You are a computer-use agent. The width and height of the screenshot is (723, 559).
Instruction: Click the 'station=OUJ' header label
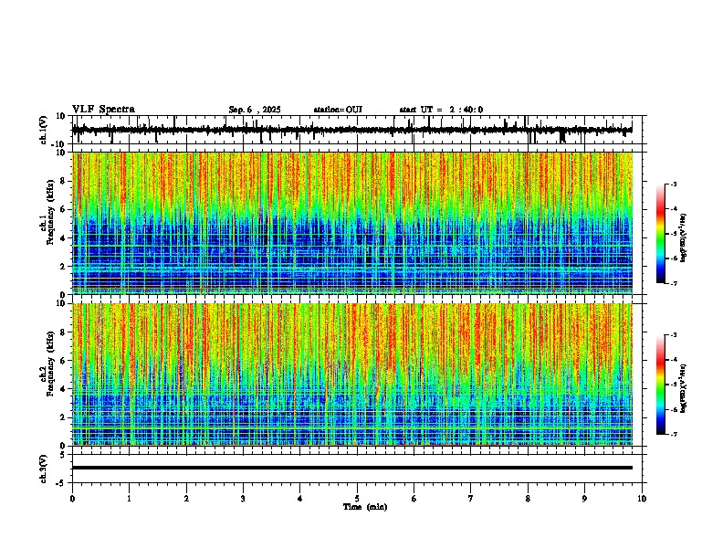pyautogui.click(x=338, y=110)
